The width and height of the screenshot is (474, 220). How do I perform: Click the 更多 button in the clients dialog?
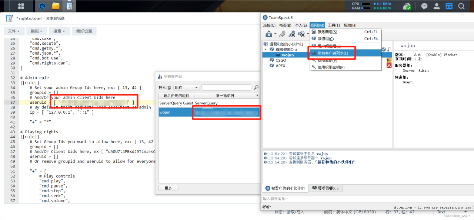[x=168, y=188]
